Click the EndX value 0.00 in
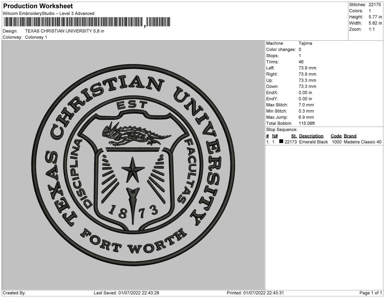This screenshot has height=298, width=385. 305,93
